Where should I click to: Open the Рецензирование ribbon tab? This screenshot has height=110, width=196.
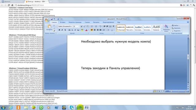[108, 22]
